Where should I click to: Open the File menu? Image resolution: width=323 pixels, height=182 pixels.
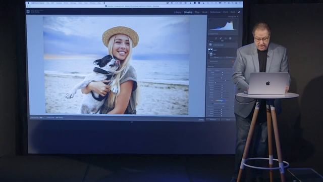point(48,3)
